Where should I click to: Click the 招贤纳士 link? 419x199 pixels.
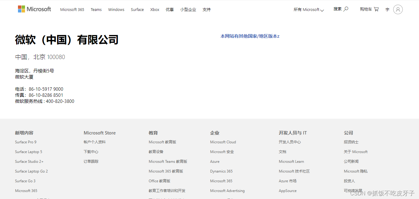[x=351, y=142]
